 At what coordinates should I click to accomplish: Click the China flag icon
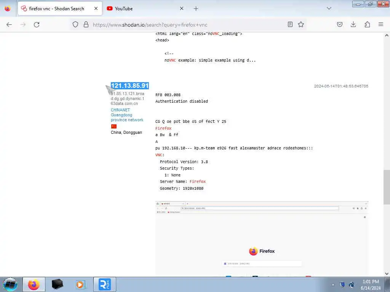[x=114, y=126]
